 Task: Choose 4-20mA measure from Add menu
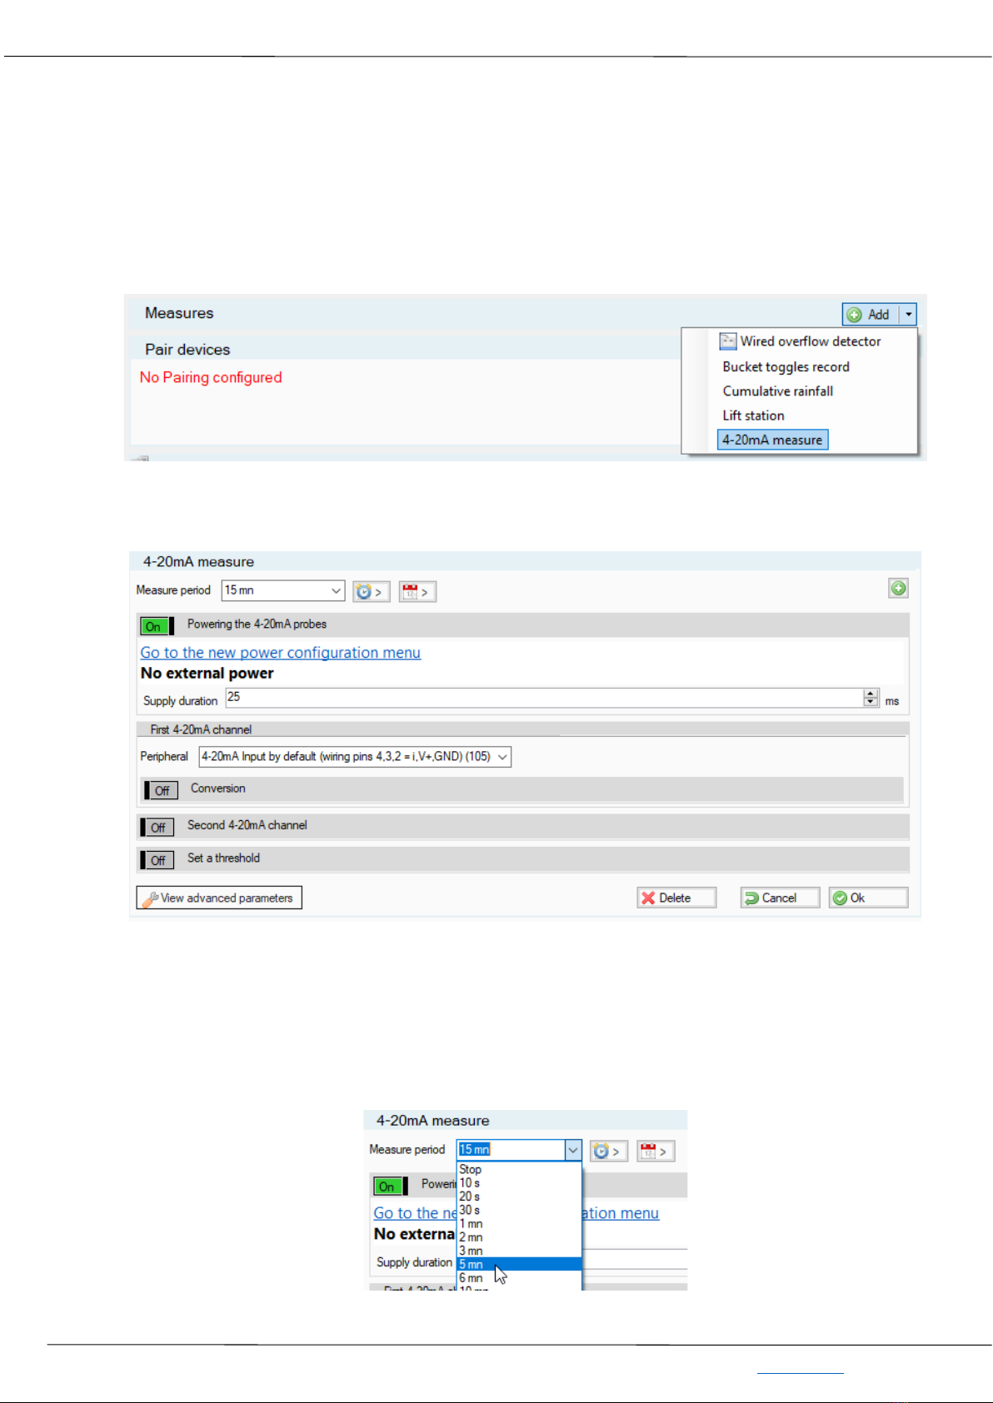pos(772,440)
